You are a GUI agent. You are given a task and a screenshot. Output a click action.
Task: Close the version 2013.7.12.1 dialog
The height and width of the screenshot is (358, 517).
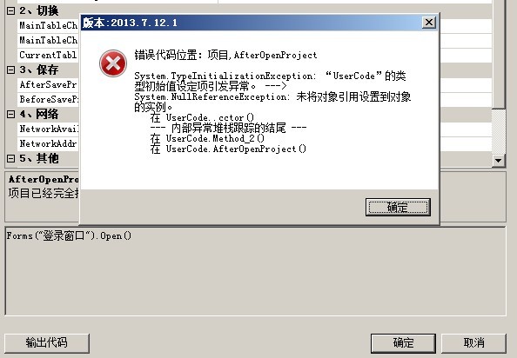point(428,23)
